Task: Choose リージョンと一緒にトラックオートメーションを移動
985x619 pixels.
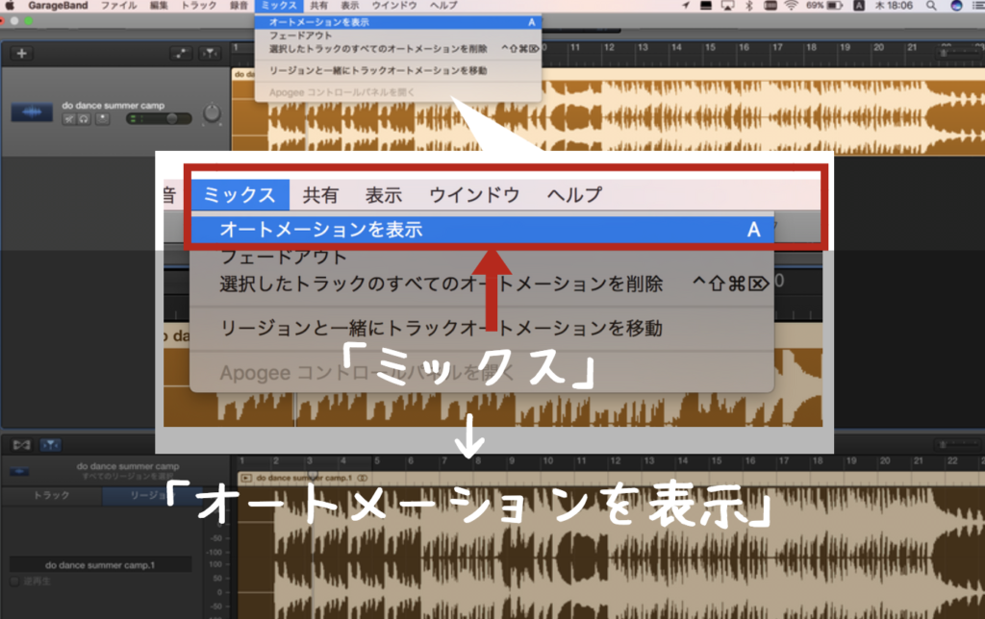Action: point(398,70)
